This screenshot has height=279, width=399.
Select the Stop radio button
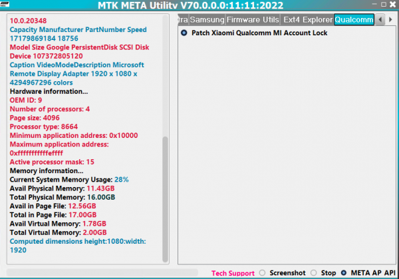click(x=314, y=273)
